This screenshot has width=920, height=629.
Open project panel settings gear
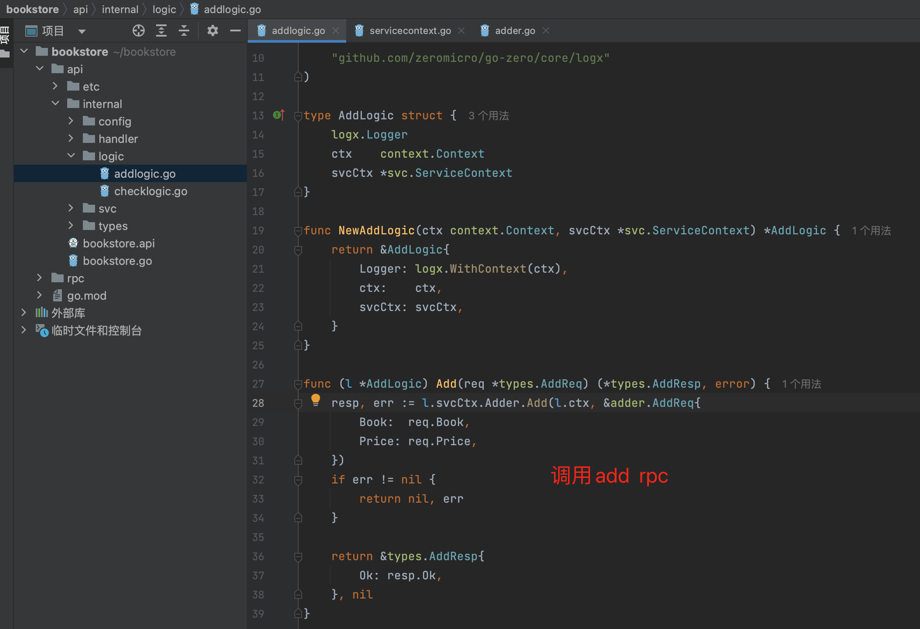pos(212,30)
